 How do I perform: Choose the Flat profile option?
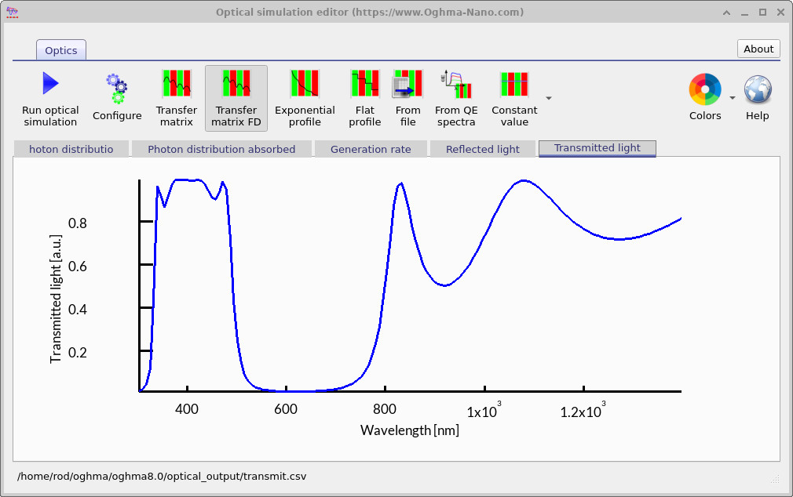[x=364, y=98]
